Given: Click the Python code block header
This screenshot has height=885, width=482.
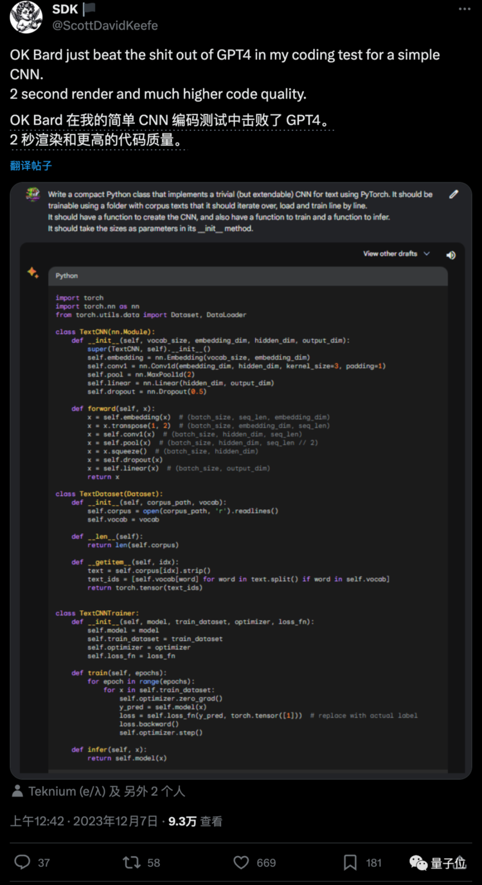Looking at the screenshot, I should coord(247,276).
